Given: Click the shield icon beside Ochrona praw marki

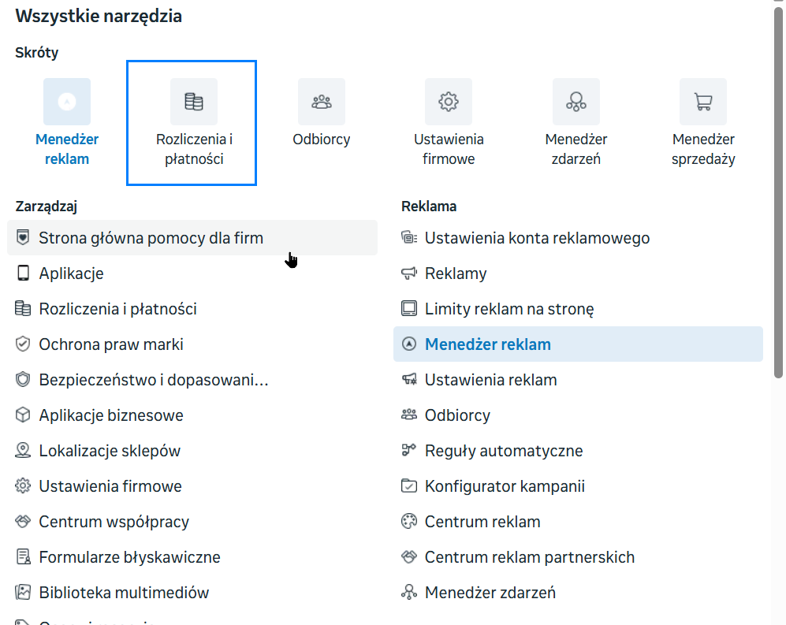Looking at the screenshot, I should pos(23,344).
